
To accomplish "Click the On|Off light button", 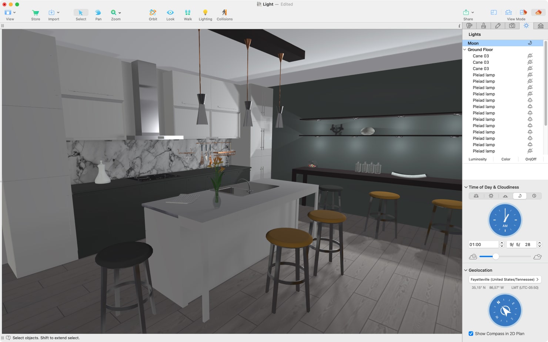I will tap(531, 159).
